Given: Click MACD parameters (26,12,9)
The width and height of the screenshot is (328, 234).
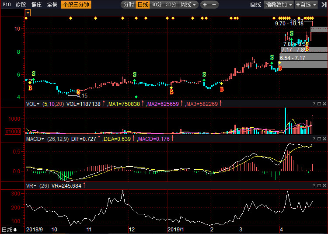Looking at the screenshot, I should (58, 139).
